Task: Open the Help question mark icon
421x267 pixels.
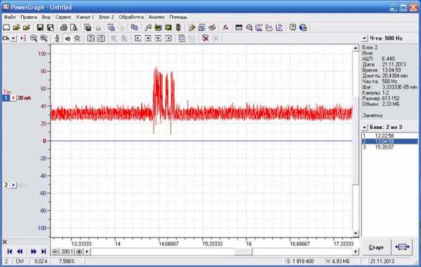Action: 293,27
